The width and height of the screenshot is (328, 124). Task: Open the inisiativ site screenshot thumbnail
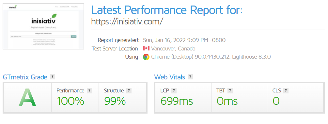coord(43,26)
